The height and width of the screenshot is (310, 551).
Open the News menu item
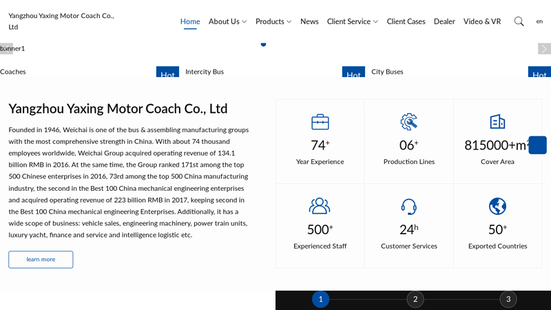coord(309,21)
